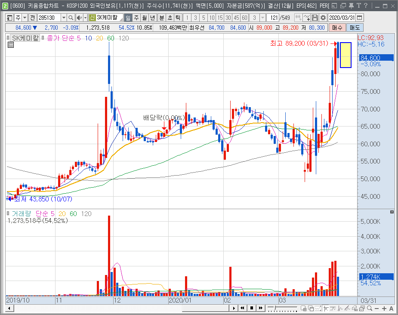The width and height of the screenshot is (398, 315).
Task: Click the stock code input 285130
Action: [49, 18]
